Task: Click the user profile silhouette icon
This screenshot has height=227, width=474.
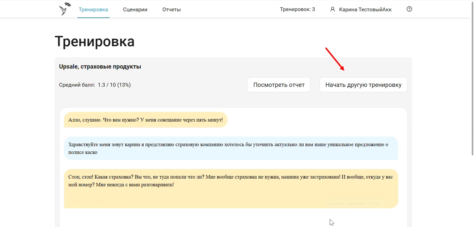Action: tap(332, 10)
